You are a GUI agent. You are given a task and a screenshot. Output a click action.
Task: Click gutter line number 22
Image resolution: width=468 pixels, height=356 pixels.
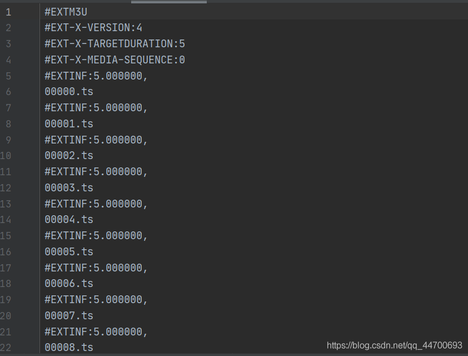[6, 348]
